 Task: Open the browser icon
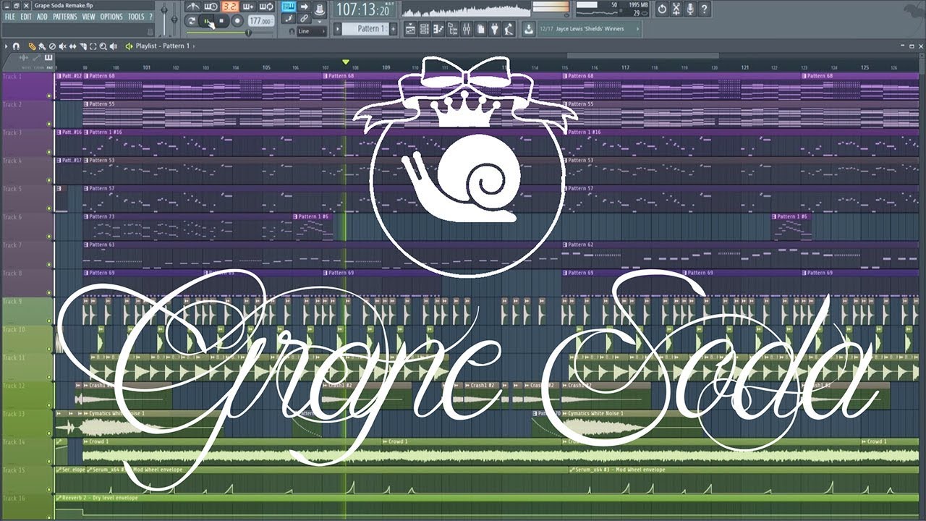[452, 28]
